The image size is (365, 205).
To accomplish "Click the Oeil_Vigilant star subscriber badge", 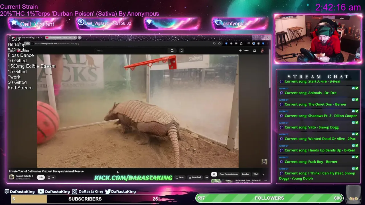I will 36,24.
